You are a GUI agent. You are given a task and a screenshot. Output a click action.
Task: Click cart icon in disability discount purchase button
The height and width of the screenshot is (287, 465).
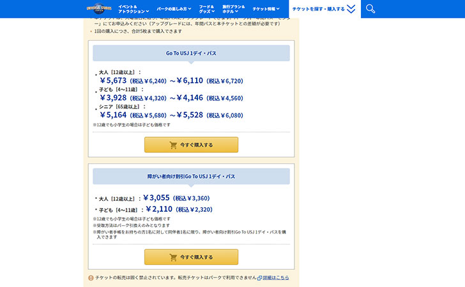(173, 258)
